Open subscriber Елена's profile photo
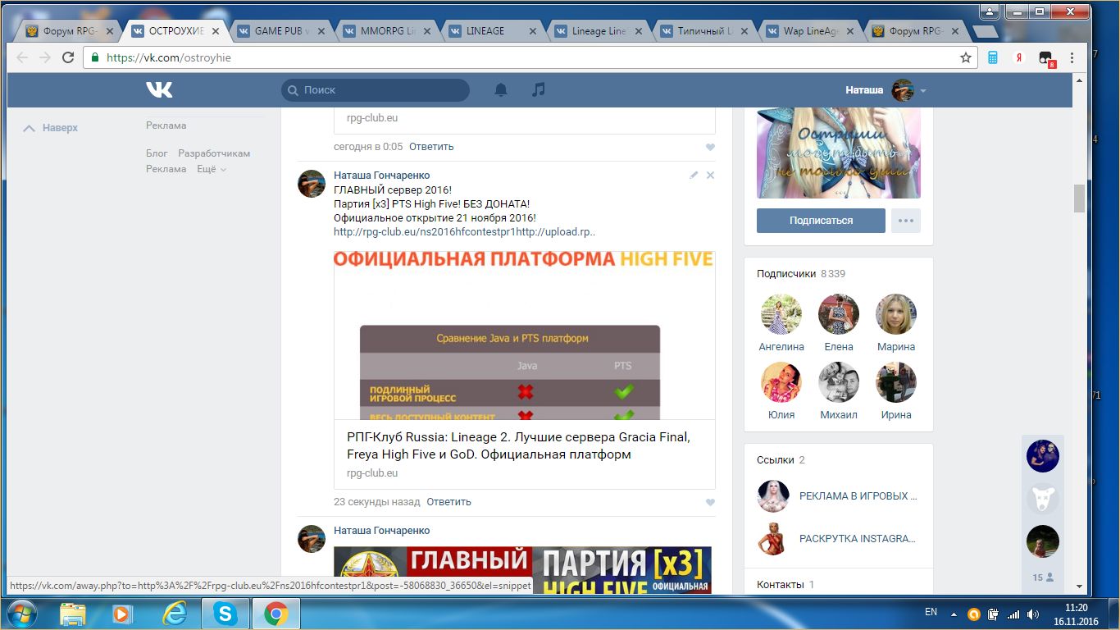The height and width of the screenshot is (630, 1120). click(x=839, y=315)
